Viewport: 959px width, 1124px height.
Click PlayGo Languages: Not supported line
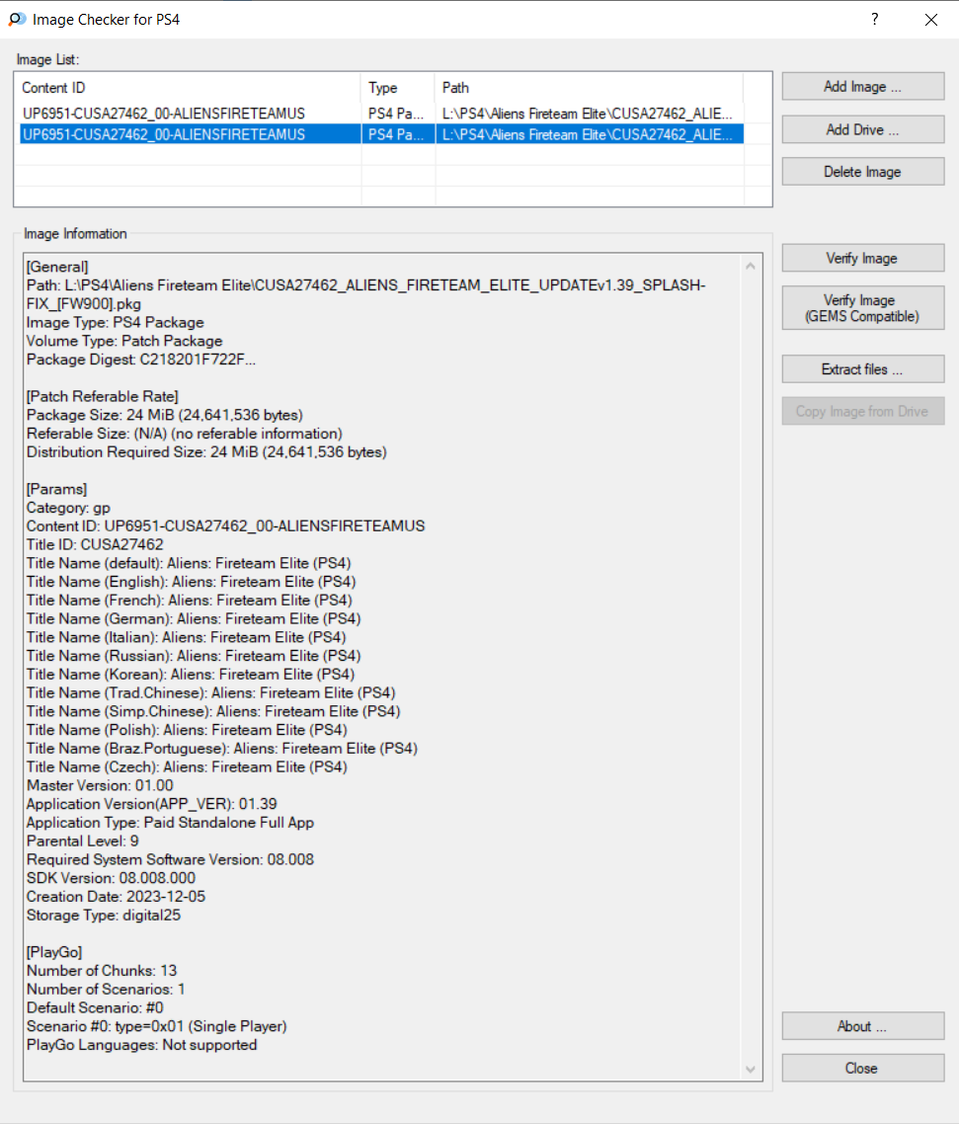142,1045
